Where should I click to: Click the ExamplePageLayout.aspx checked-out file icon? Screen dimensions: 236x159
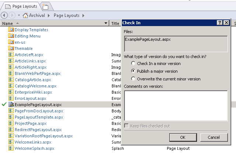(11, 105)
